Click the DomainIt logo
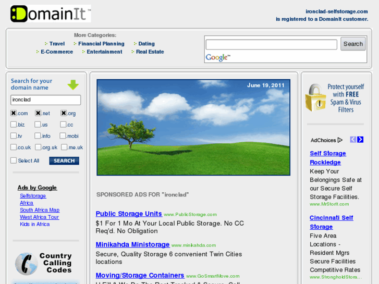This screenshot has width=379, height=284. tap(51, 14)
